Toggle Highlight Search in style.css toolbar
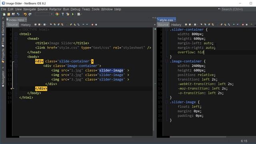 click(x=213, y=24)
